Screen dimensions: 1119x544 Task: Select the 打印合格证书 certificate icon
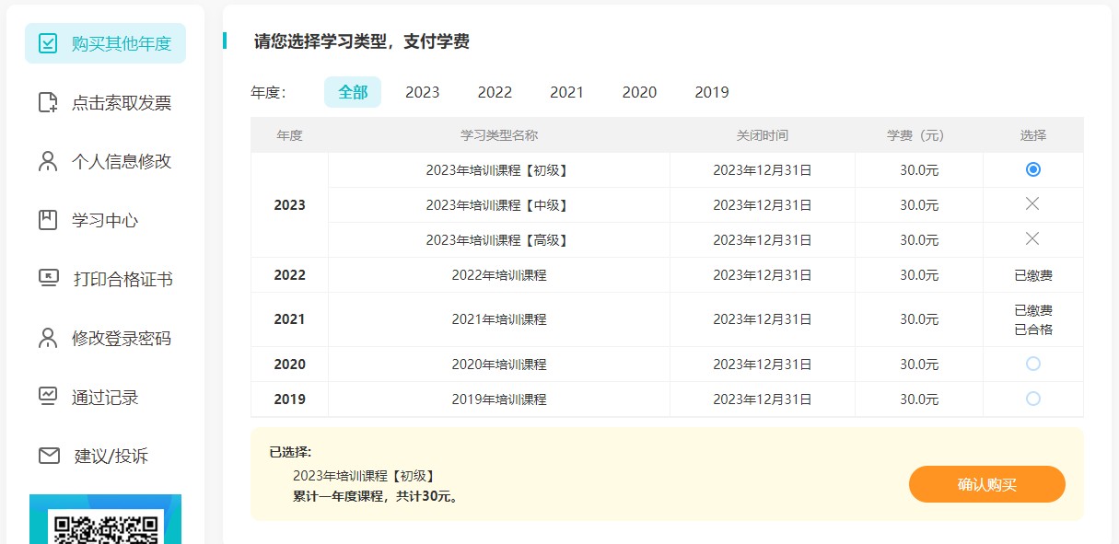(46, 278)
